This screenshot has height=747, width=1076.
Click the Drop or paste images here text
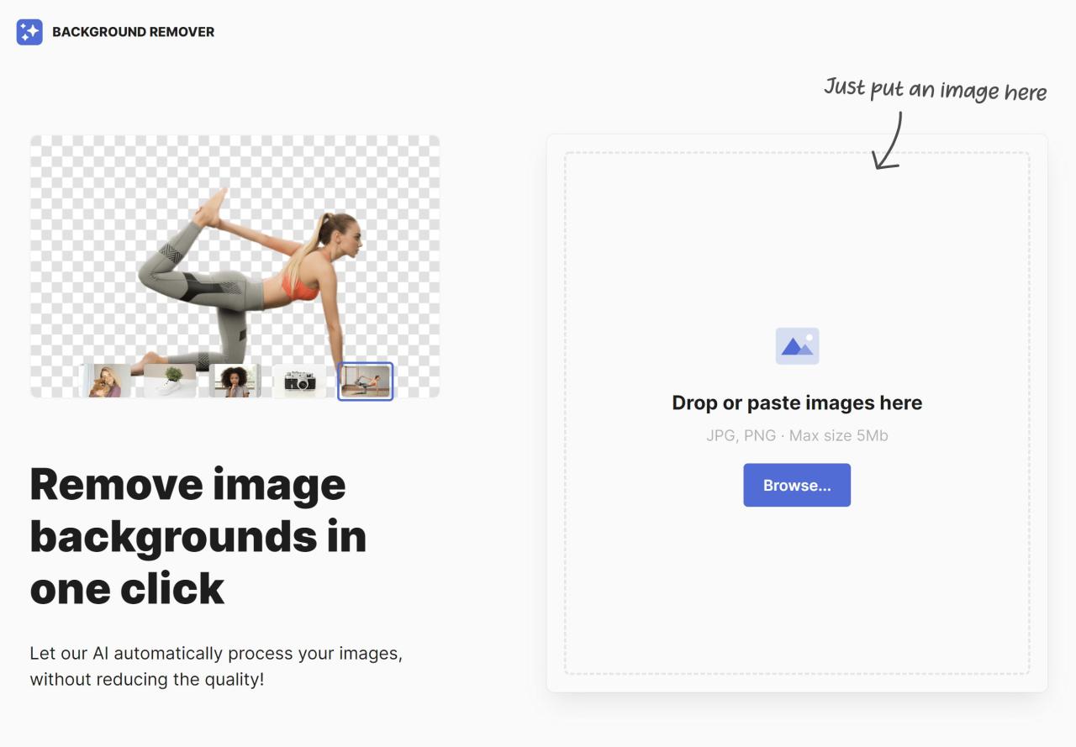797,402
